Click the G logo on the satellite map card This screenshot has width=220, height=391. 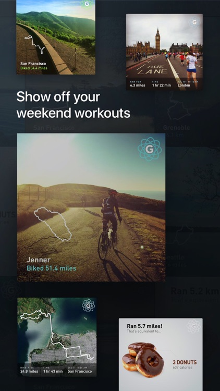[88, 306]
